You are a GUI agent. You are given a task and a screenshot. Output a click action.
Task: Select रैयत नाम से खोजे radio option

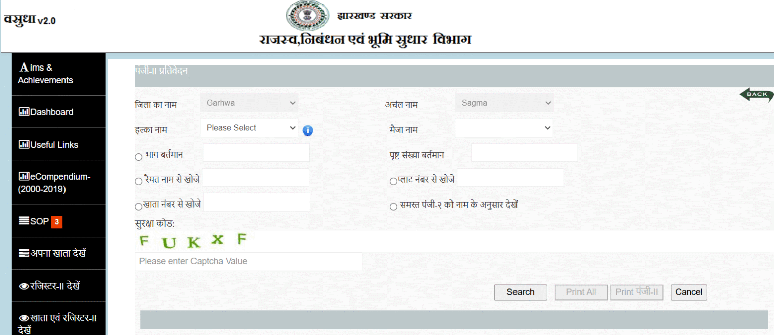pyautogui.click(x=139, y=181)
